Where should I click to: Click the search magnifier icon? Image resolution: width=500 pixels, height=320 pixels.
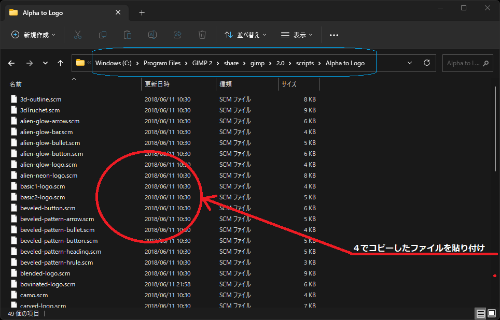tap(485, 63)
